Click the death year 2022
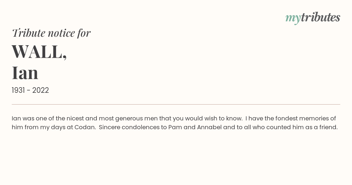 pos(40,90)
